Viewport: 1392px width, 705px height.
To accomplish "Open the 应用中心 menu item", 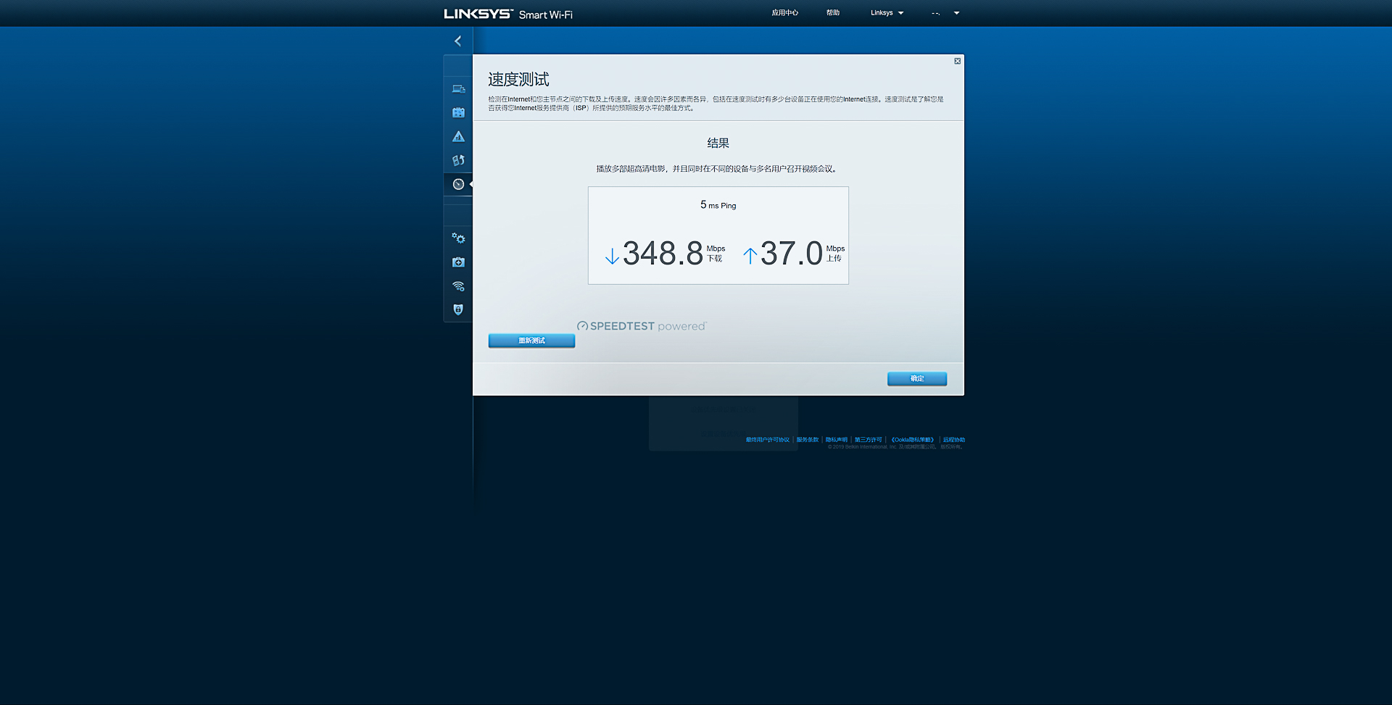I will point(785,12).
